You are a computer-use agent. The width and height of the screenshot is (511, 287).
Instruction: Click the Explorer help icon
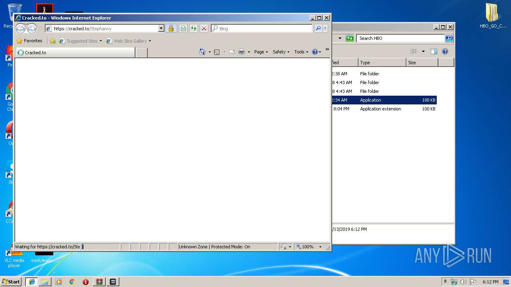click(x=445, y=51)
